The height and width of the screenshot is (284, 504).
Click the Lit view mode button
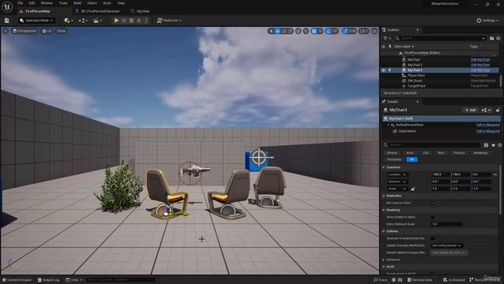pos(47,32)
